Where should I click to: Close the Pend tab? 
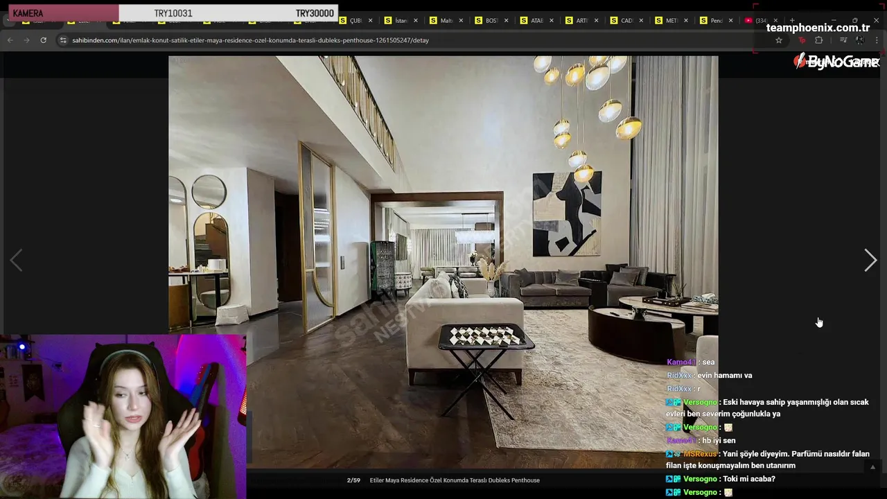click(731, 21)
